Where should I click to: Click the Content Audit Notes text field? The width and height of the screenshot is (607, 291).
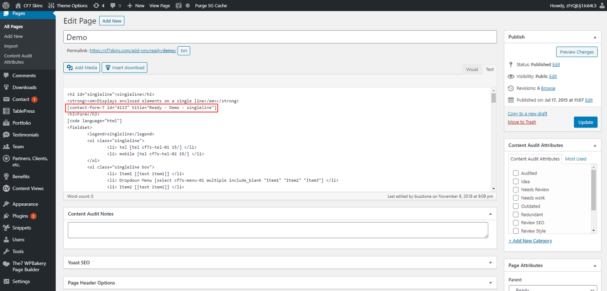278,230
